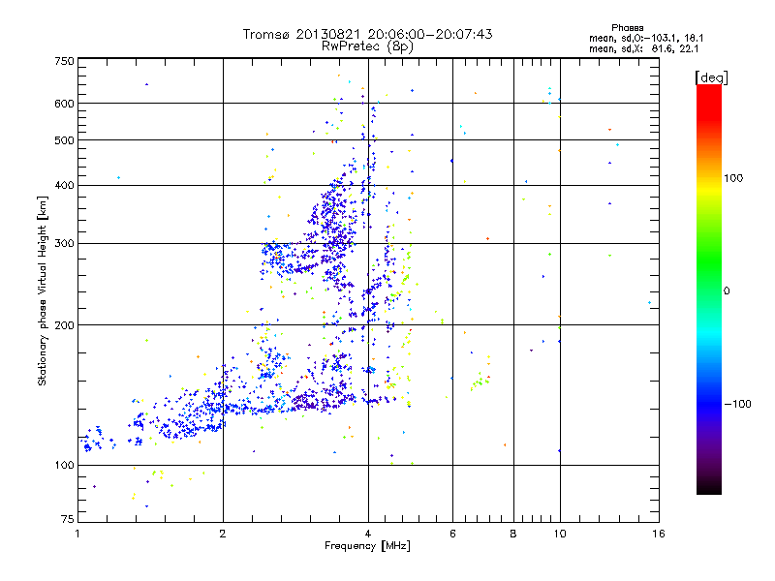Click the y-axis tick label '300'
This screenshot has height=581, width=775.
coord(65,243)
